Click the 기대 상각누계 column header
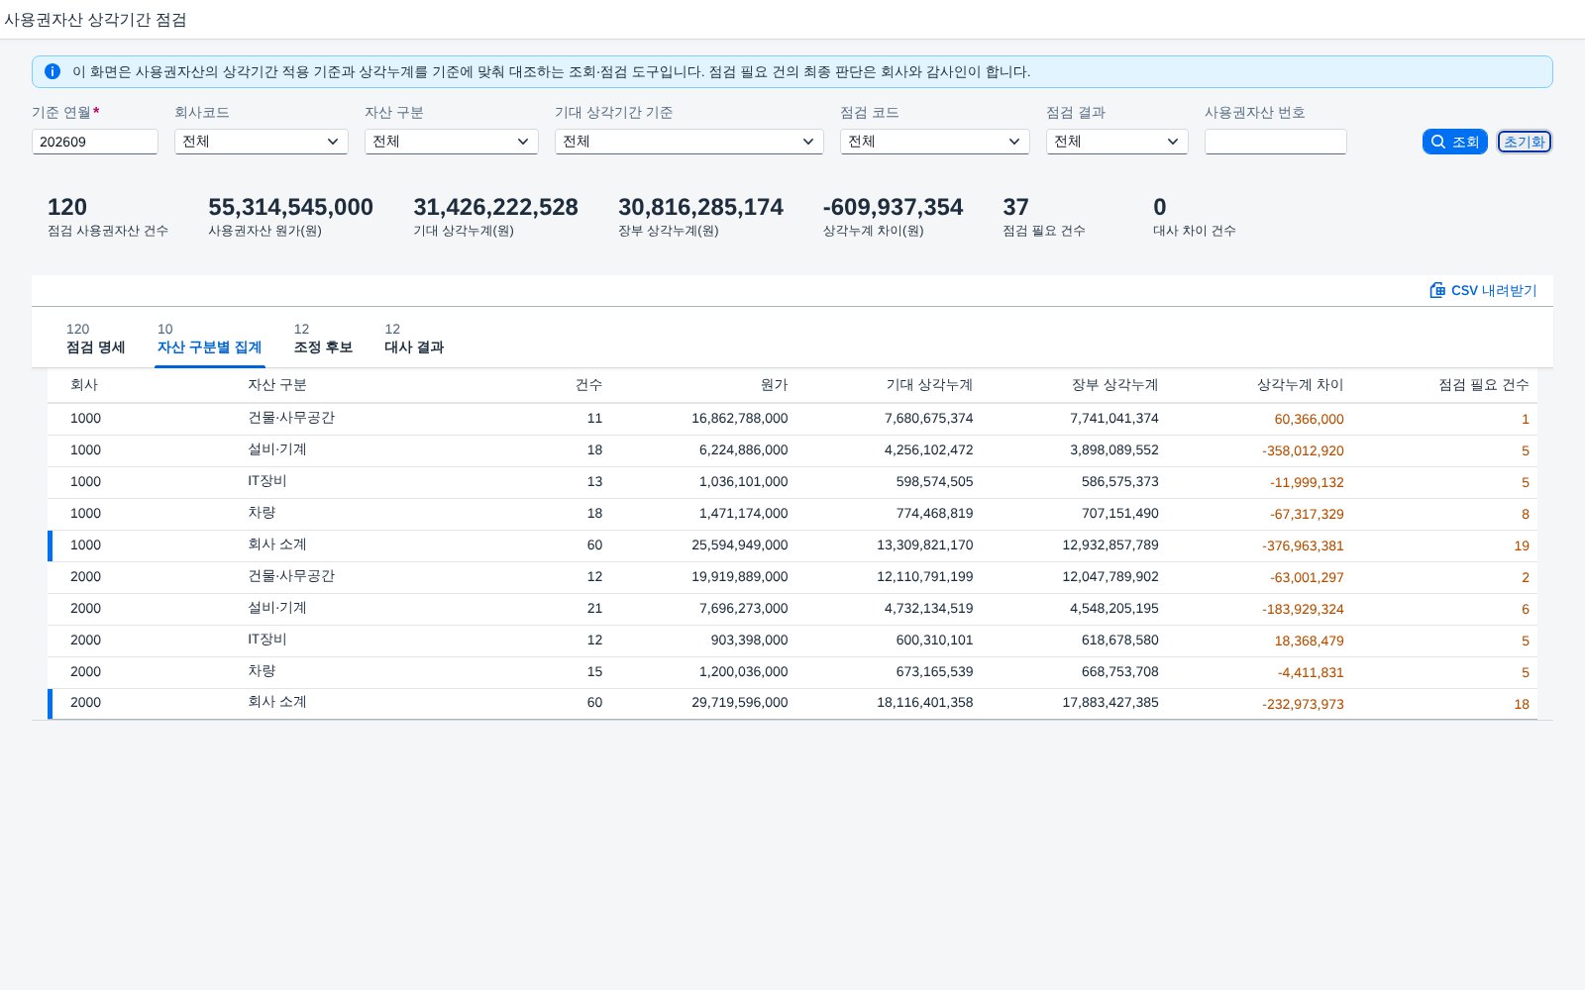 click(929, 384)
